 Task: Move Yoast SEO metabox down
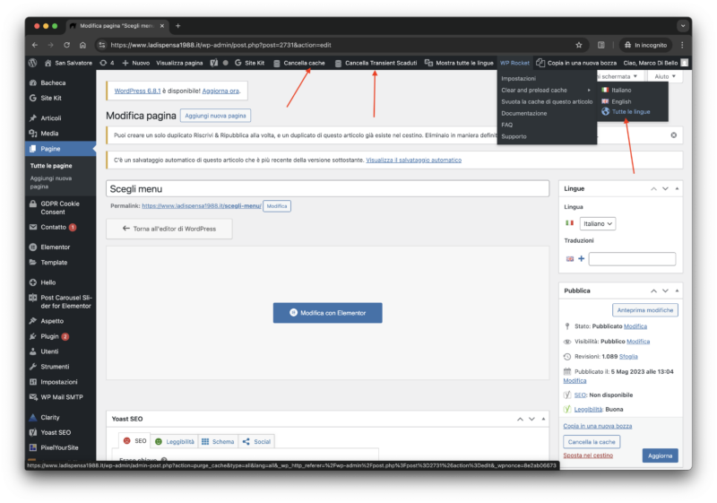tap(531, 419)
